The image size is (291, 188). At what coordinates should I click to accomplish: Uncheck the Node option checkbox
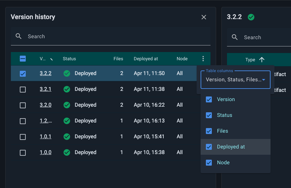click(x=209, y=163)
